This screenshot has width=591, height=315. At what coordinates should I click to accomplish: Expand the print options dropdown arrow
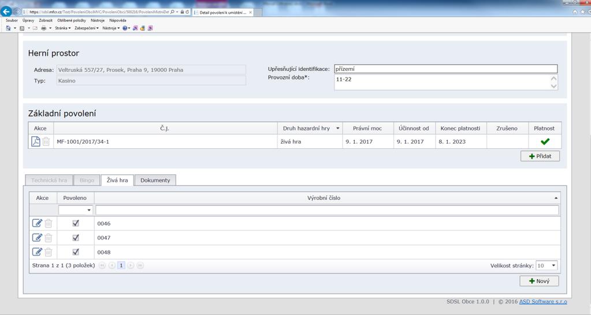pos(50,28)
